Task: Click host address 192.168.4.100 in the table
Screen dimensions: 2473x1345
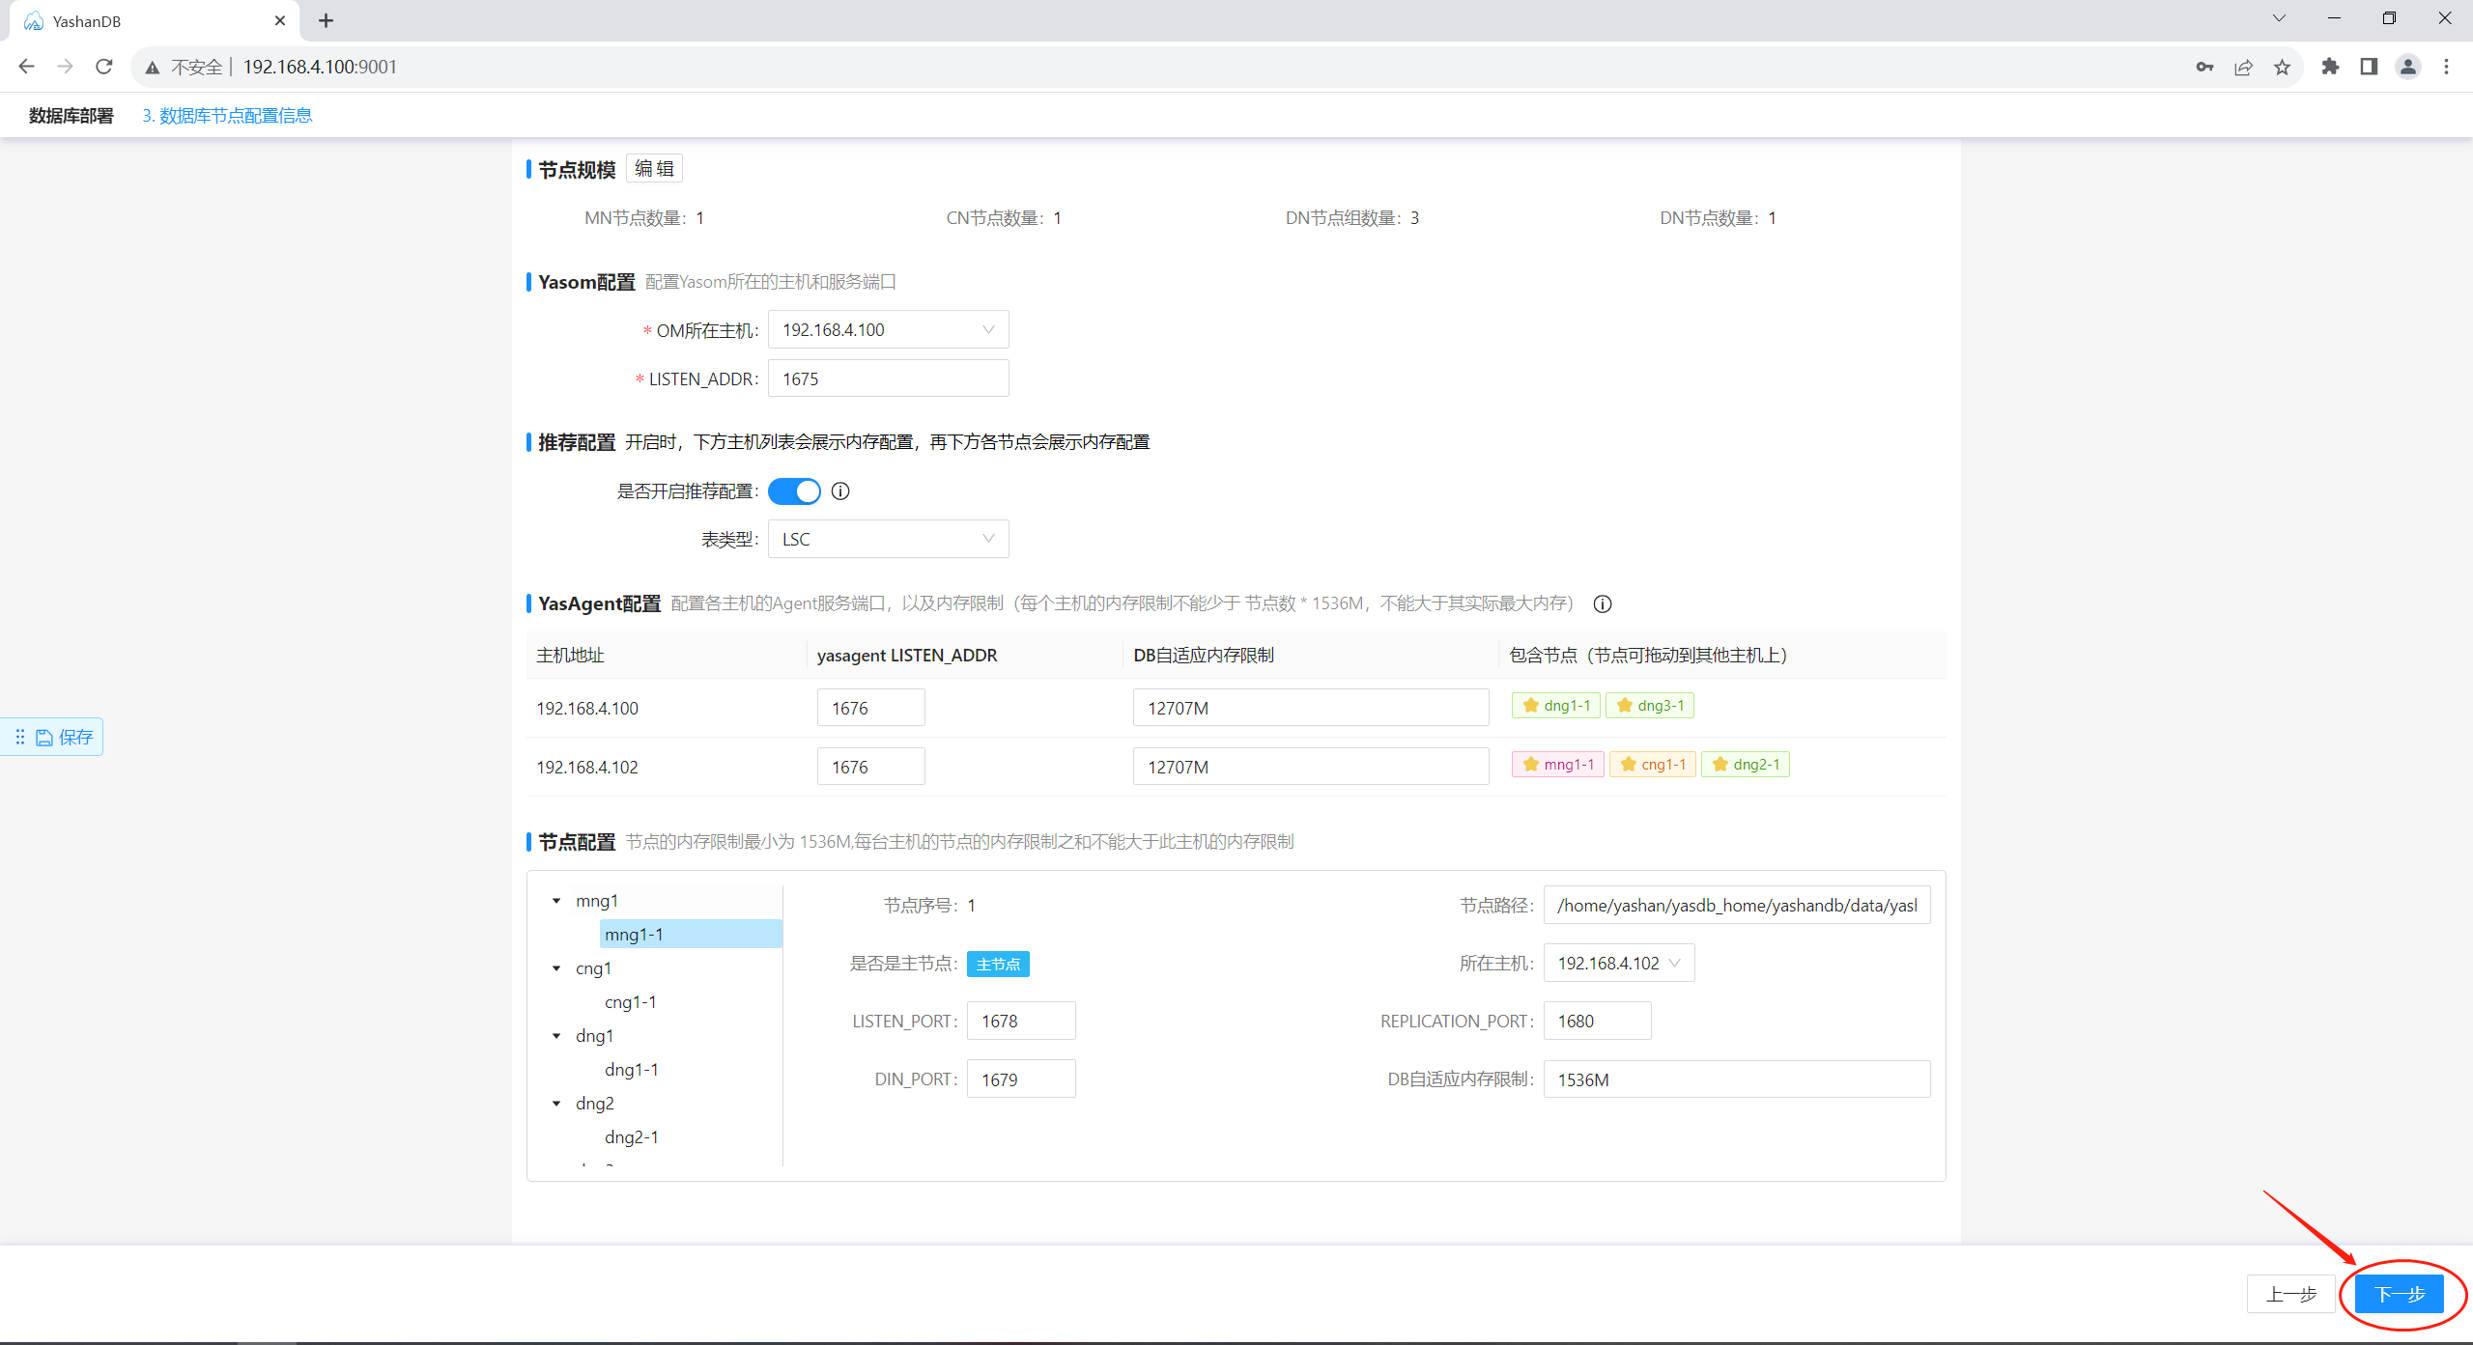Action: pyautogui.click(x=587, y=709)
